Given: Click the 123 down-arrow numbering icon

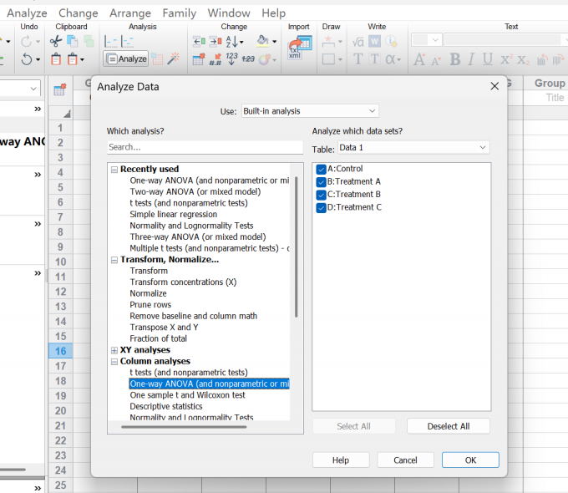Looking at the screenshot, I should coord(232,58).
